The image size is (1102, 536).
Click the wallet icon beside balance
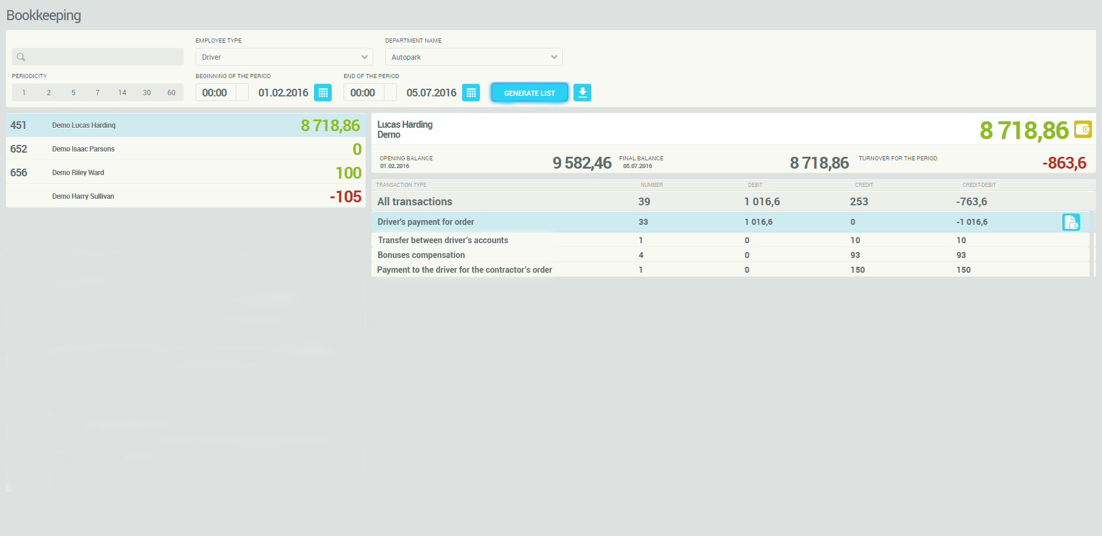(x=1083, y=129)
